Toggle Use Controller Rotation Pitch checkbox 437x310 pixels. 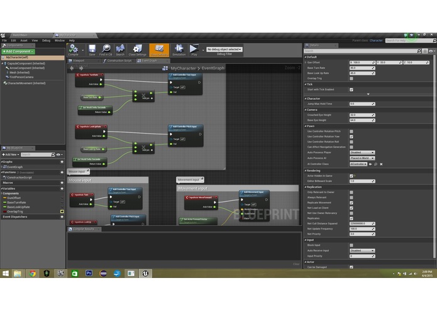351,131
